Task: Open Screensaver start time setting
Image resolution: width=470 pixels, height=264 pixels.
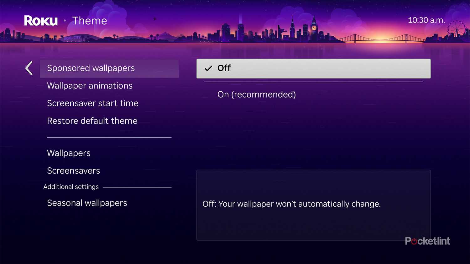Action: pos(93,103)
